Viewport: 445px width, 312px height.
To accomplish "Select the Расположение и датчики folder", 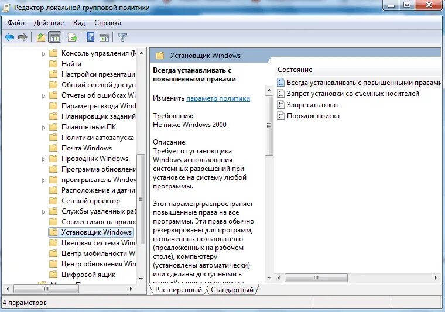I will tap(98, 190).
